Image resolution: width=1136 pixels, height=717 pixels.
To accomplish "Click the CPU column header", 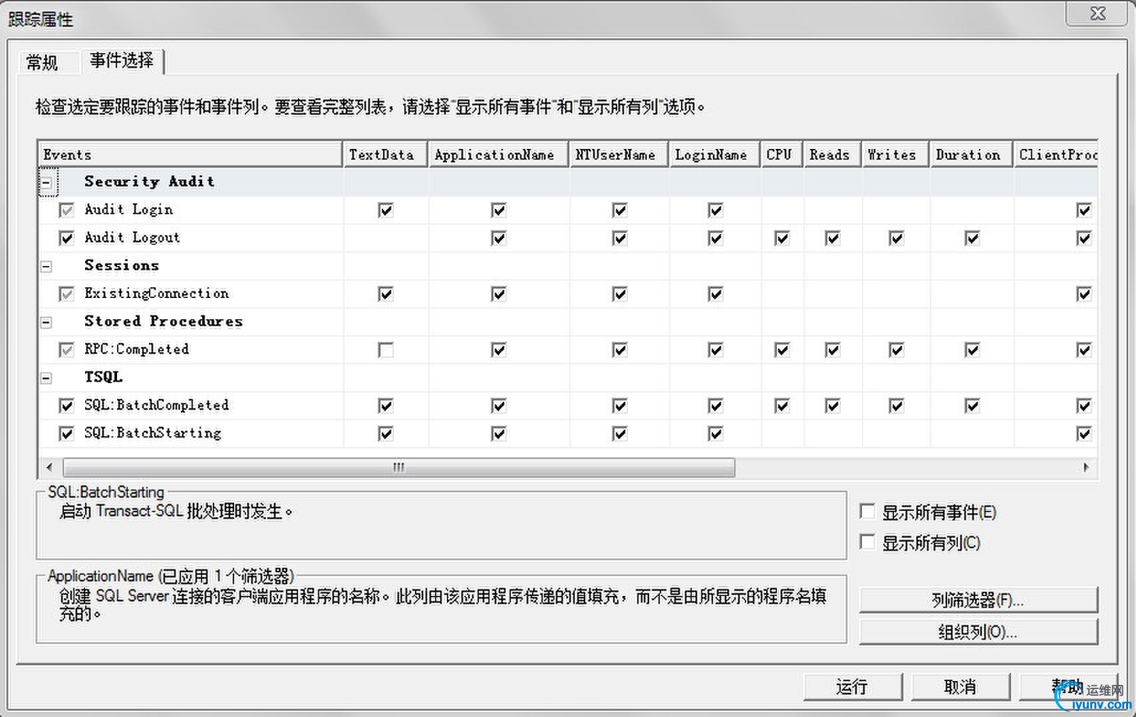I will (782, 154).
